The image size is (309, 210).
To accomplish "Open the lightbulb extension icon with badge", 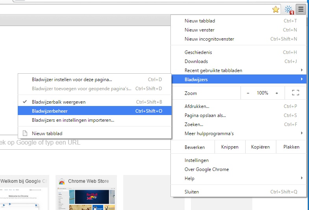I will tap(289, 10).
